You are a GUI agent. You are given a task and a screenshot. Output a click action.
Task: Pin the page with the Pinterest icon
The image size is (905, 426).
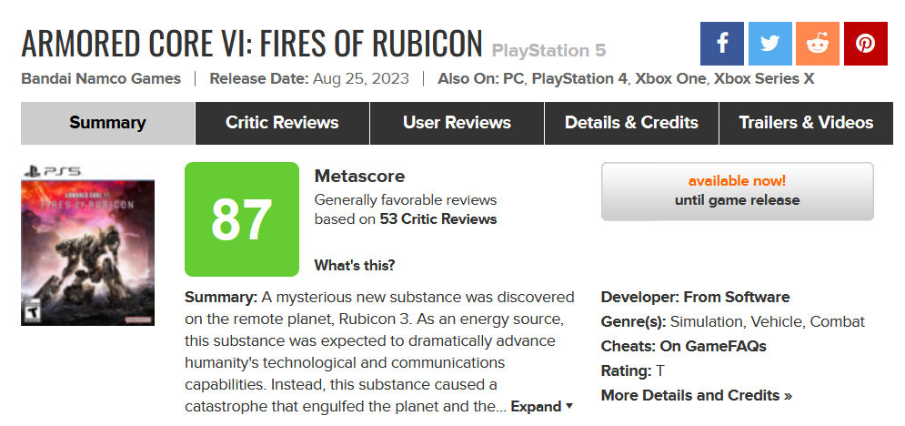coord(866,44)
